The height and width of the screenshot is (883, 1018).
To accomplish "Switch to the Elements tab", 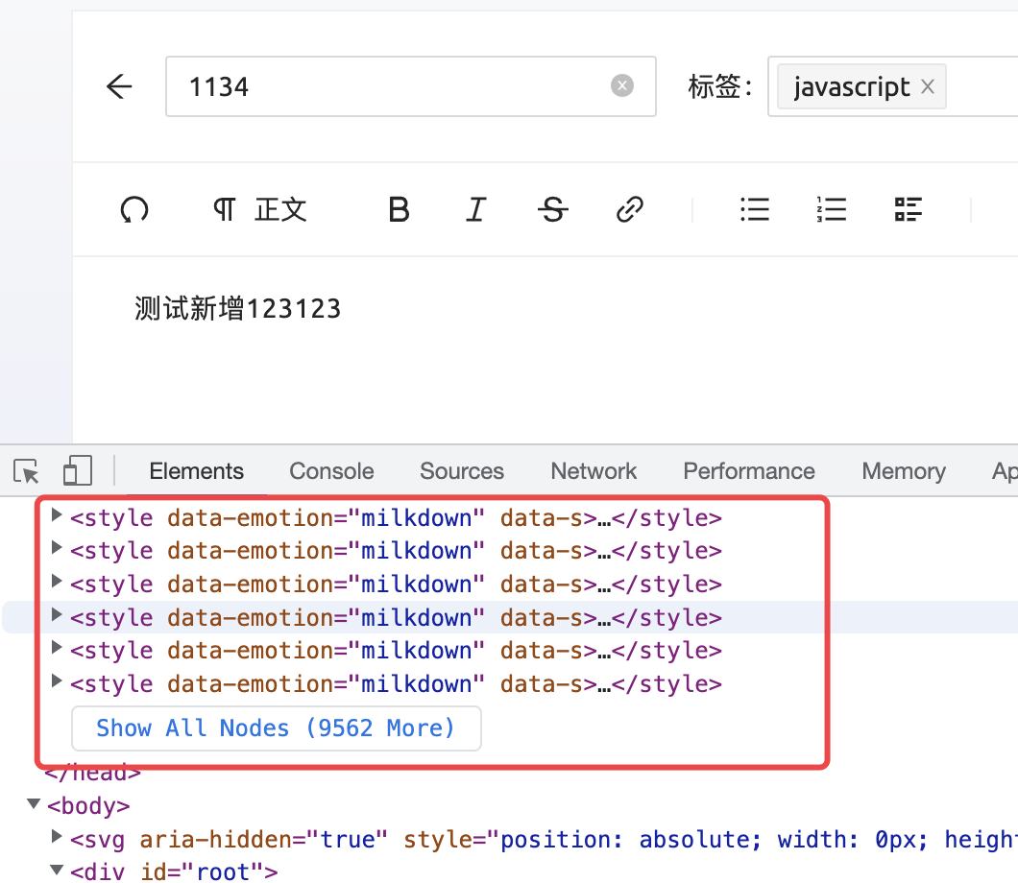I will [196, 471].
